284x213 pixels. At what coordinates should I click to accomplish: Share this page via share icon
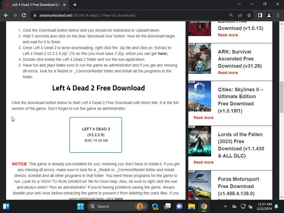tap(240, 16)
